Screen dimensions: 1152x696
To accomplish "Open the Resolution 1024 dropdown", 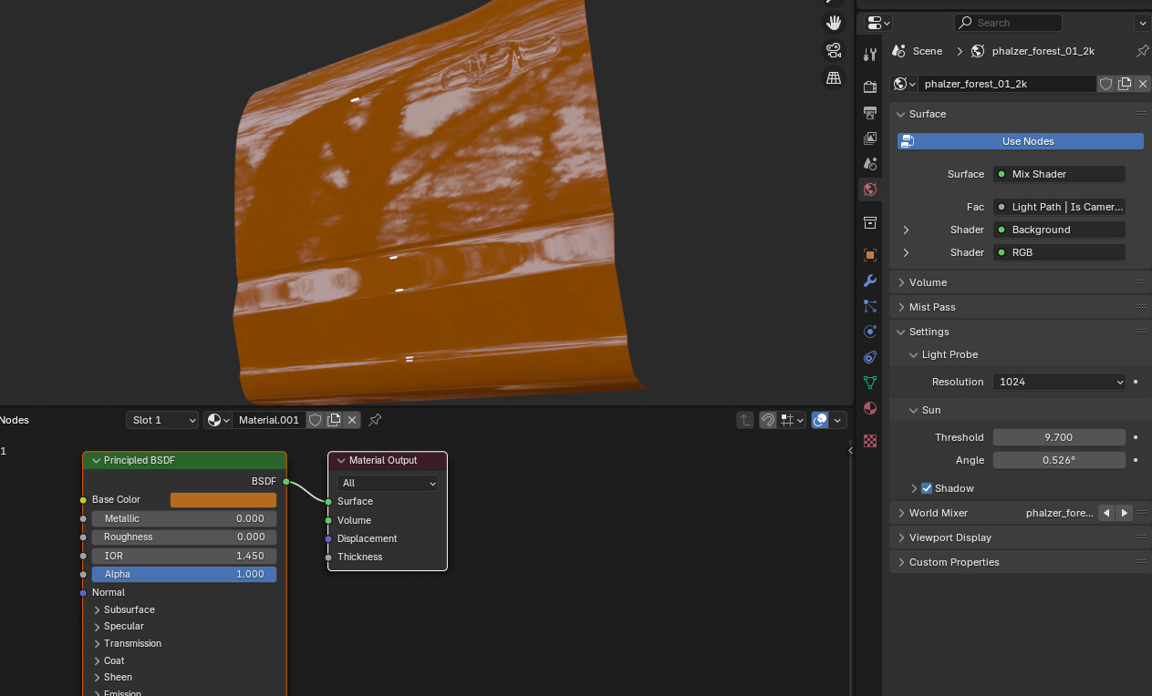I will (x=1060, y=382).
